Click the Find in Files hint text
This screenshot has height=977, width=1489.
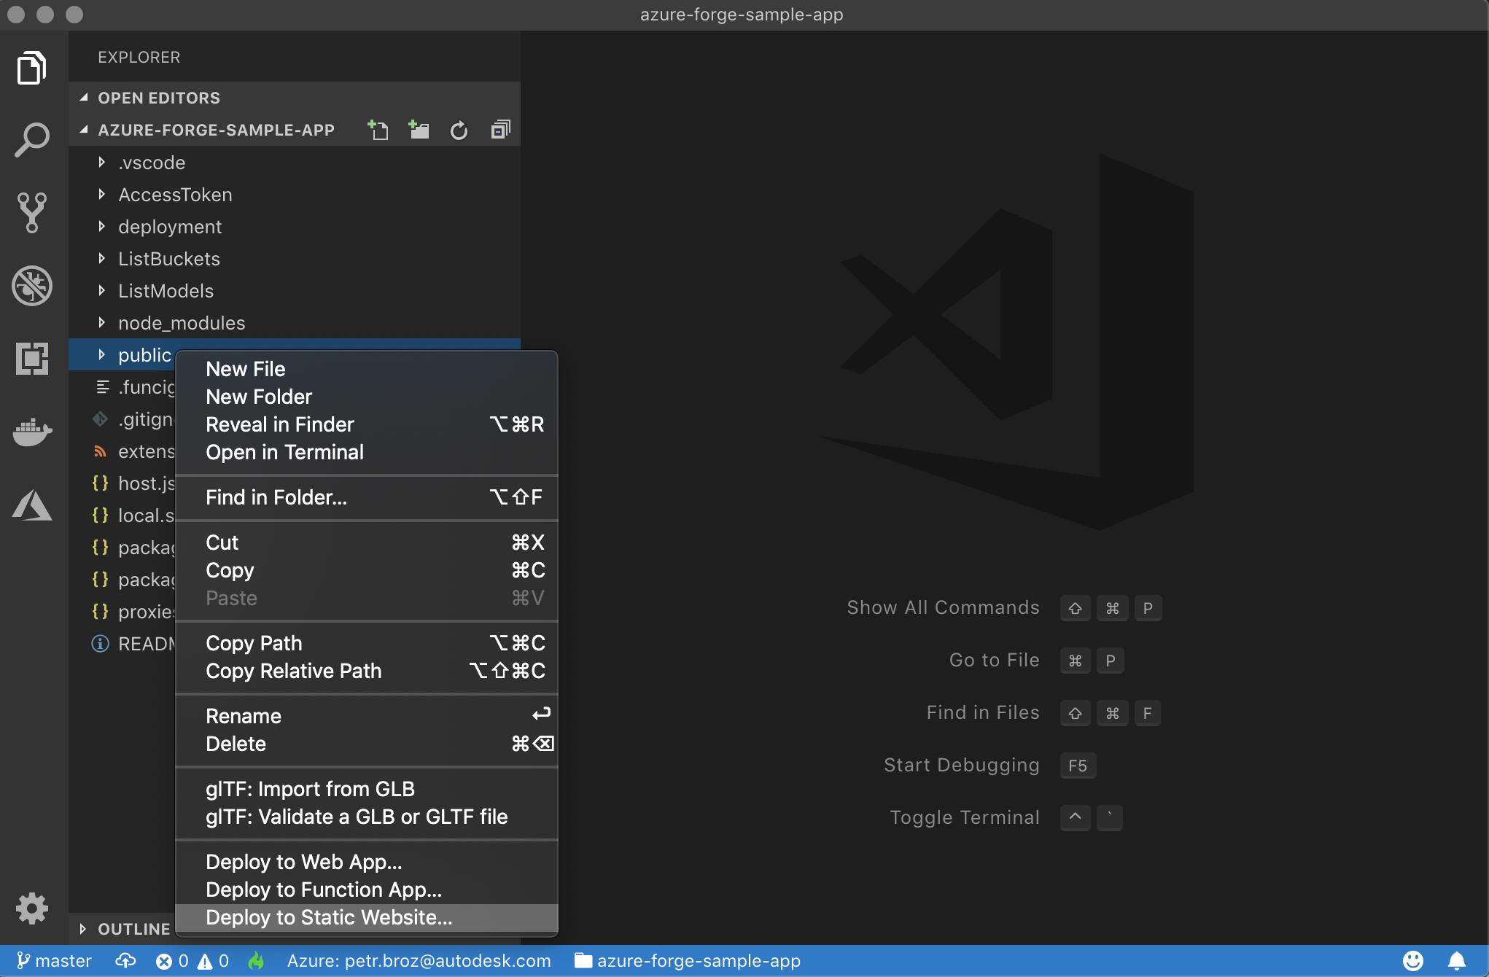982,712
